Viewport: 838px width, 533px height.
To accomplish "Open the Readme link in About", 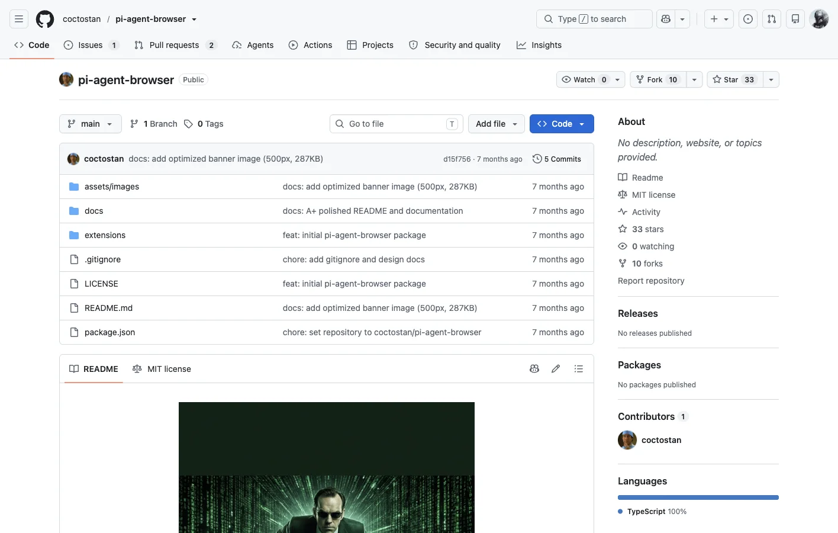I will pos(647,178).
